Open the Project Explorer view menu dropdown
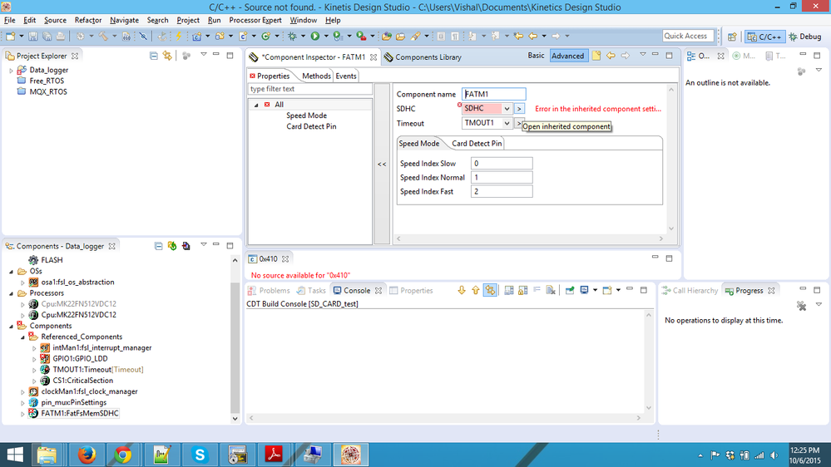Screen dimensions: 831x467 pyautogui.click(x=204, y=55)
